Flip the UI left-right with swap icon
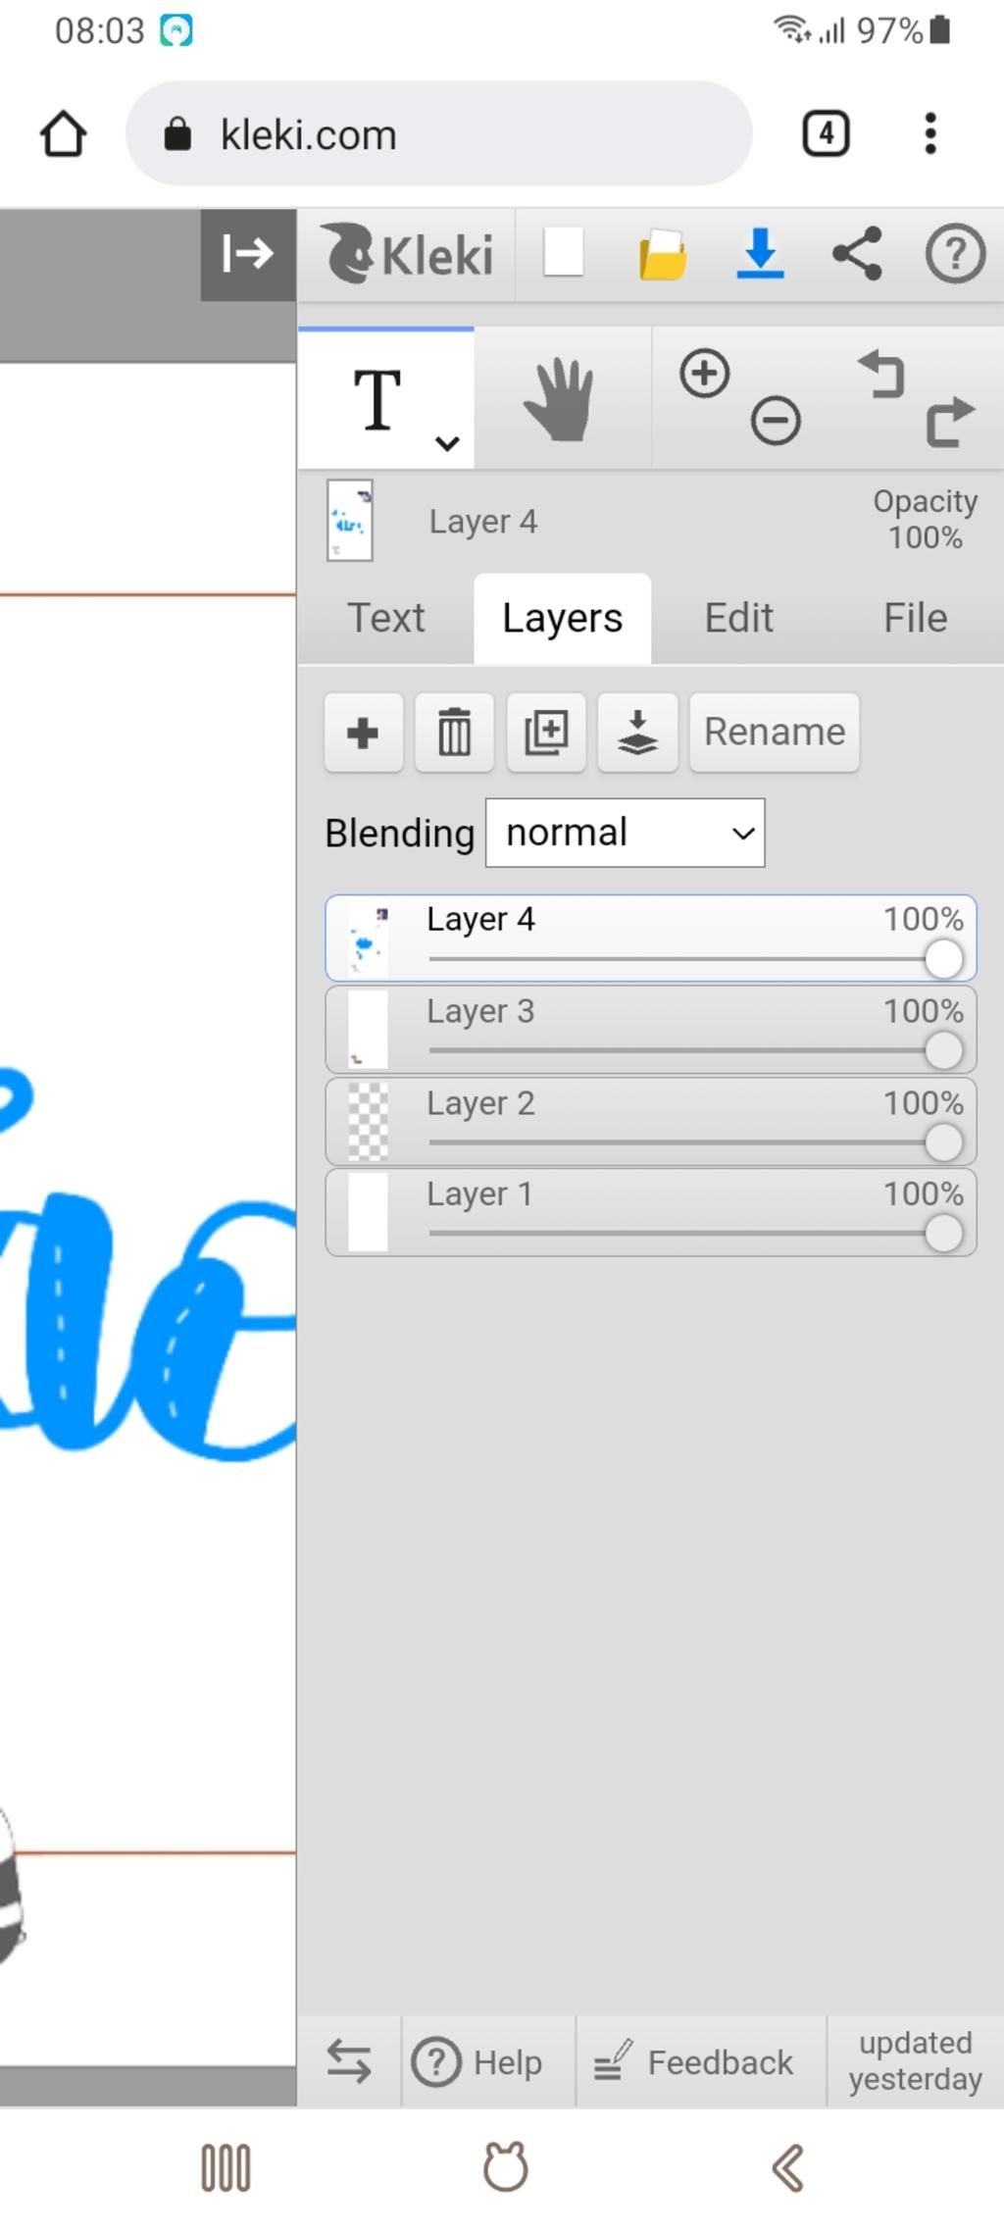Image resolution: width=1004 pixels, height=2232 pixels. coord(349,2060)
